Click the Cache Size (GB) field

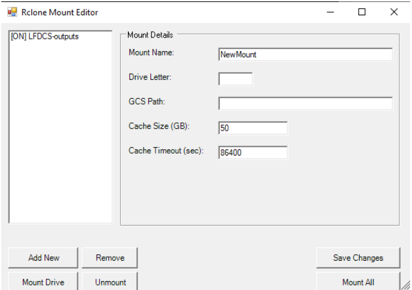253,128
